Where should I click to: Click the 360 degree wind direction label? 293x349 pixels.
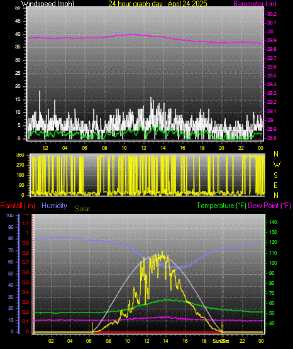(x=20, y=155)
